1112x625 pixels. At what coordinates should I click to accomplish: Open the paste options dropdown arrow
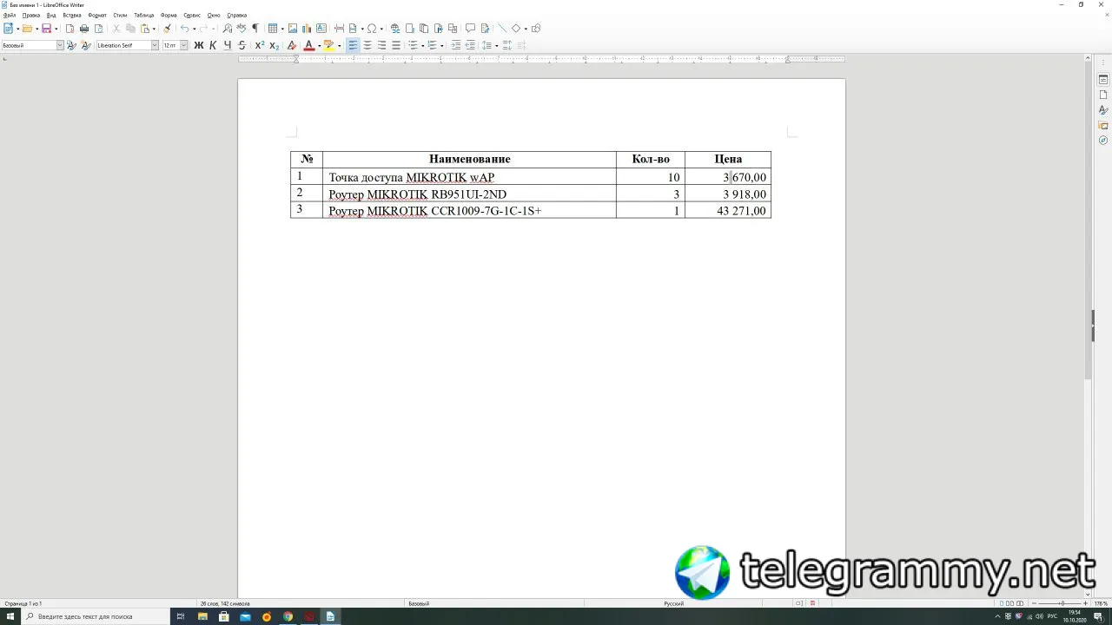pos(154,29)
